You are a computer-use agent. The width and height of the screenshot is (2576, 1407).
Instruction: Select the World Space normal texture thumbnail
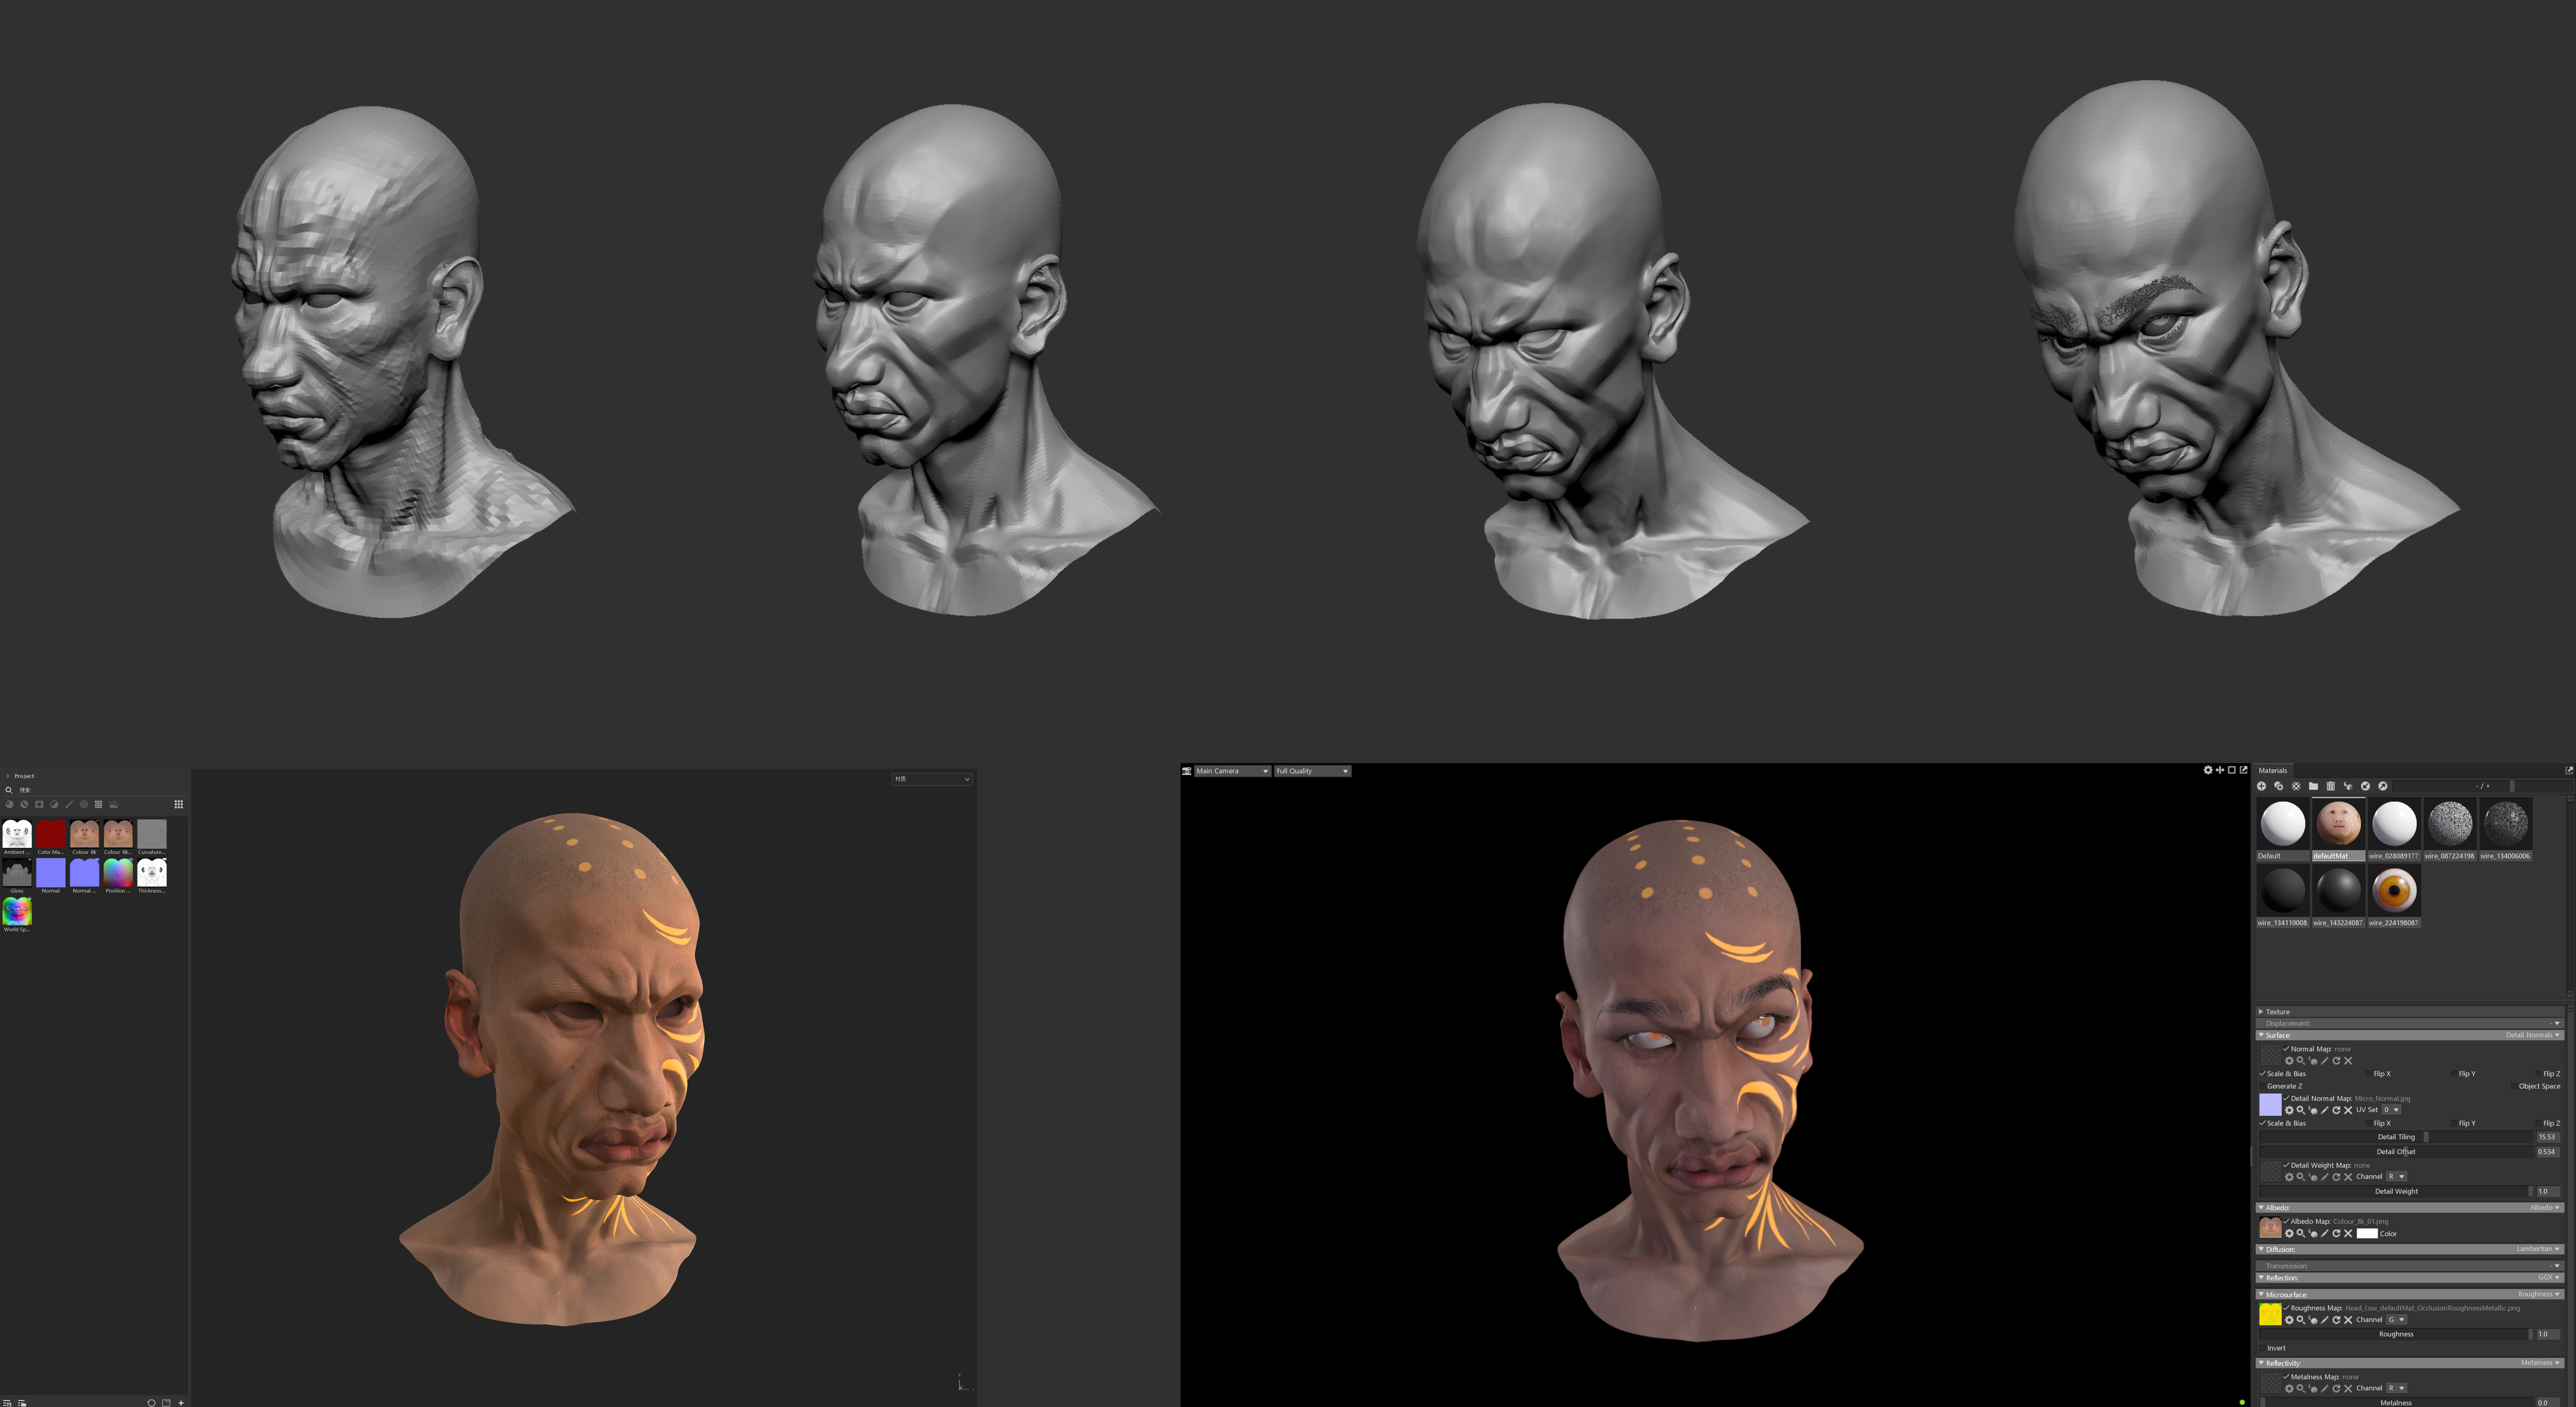click(17, 911)
